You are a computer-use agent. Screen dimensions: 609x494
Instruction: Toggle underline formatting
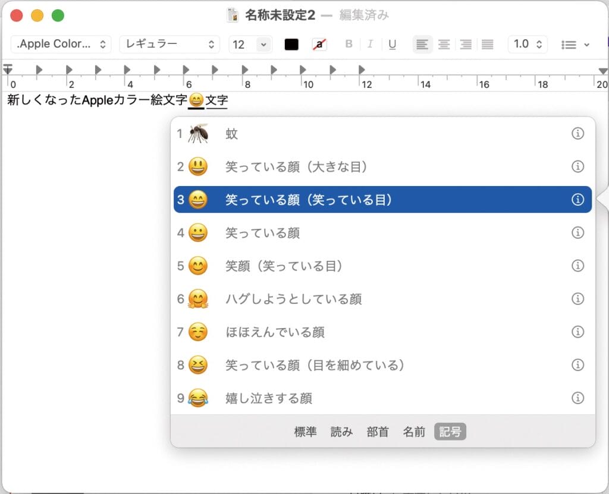click(392, 44)
